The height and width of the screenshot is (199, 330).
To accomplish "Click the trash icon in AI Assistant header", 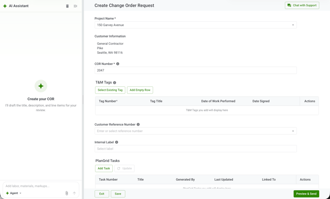I will click(x=67, y=6).
